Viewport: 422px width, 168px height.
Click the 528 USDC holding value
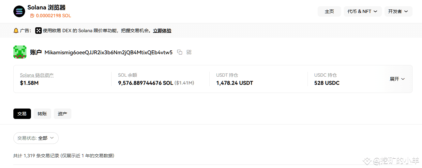click(x=327, y=83)
